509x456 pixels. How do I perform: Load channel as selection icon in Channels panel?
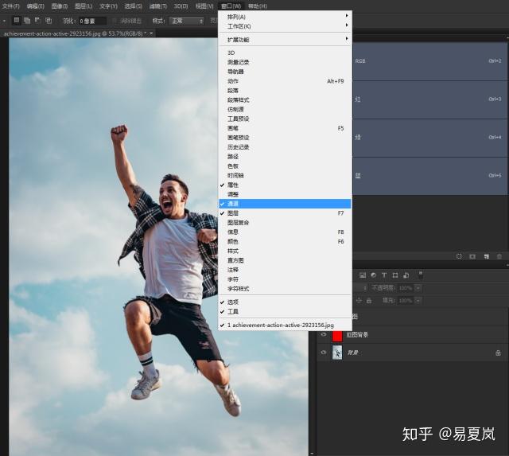coord(459,256)
